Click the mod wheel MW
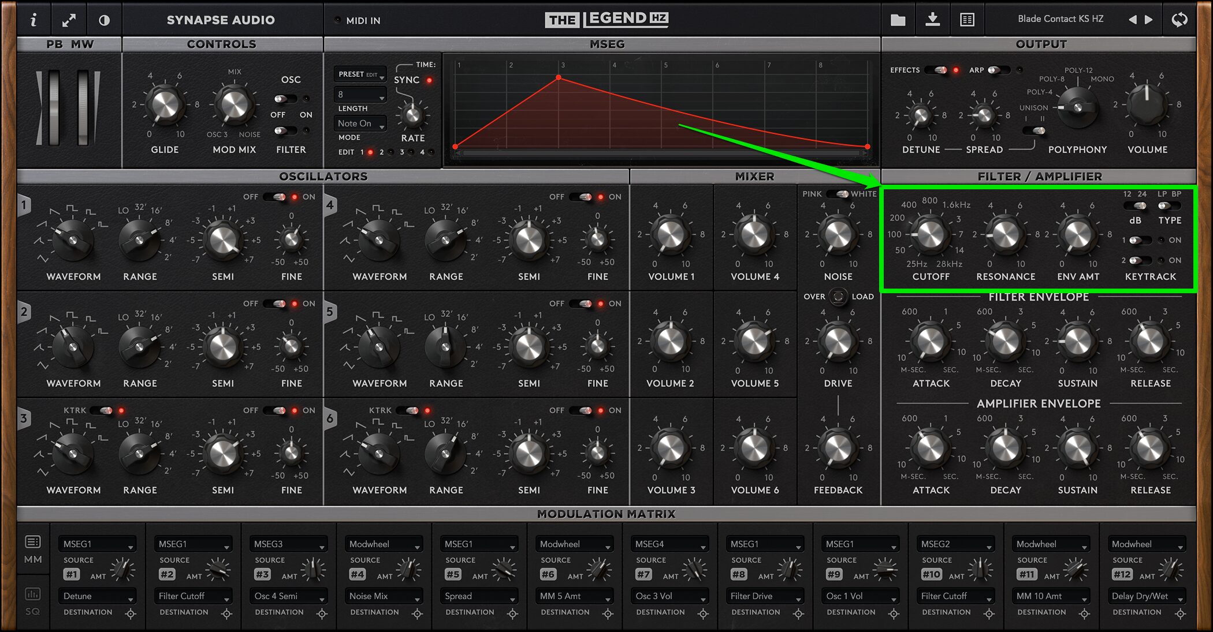1213x632 pixels. coord(83,107)
